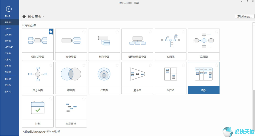Image resolution: width=255 pixels, height=137 pixels.
Task: Choose the flowchart (流程图) template
Action: click(x=204, y=45)
